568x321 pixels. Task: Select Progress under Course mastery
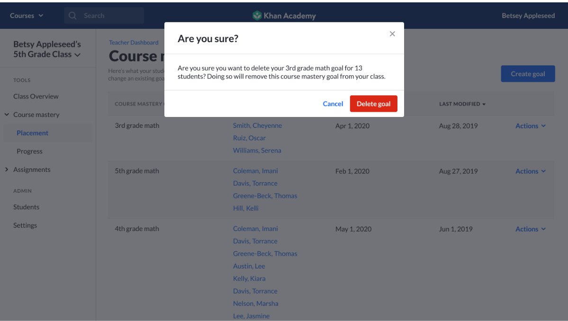29,152
